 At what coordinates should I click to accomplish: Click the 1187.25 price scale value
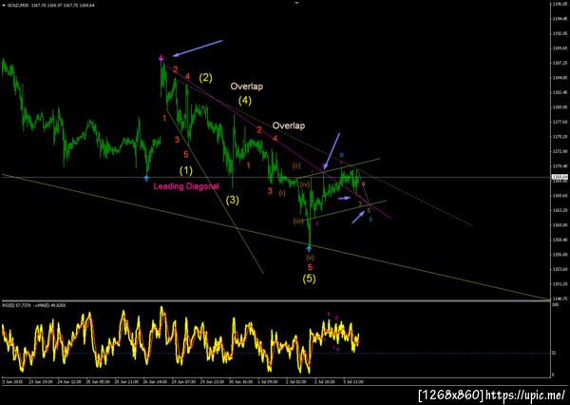558,63
